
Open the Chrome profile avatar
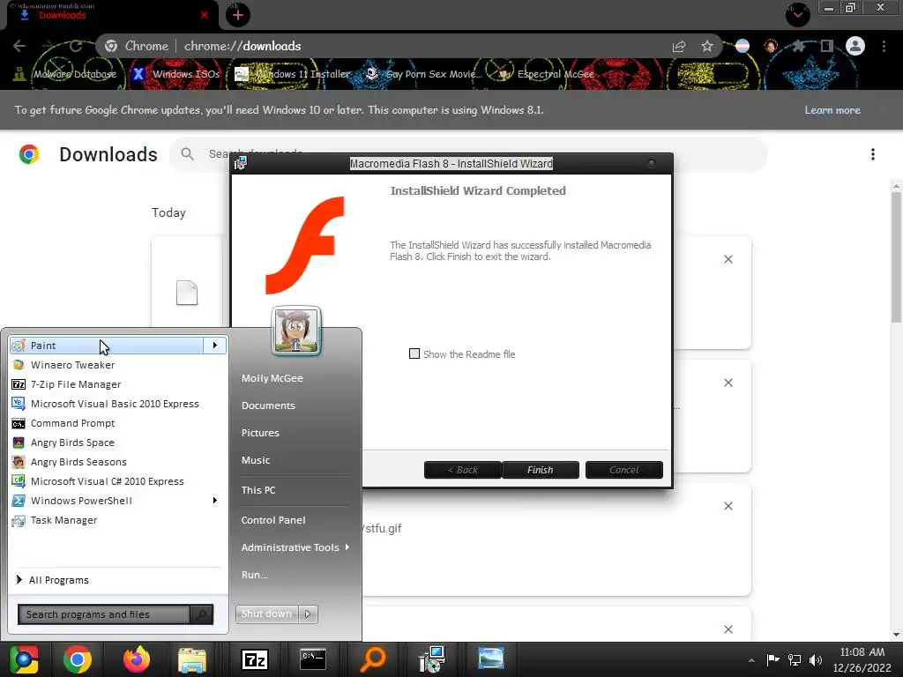point(855,46)
